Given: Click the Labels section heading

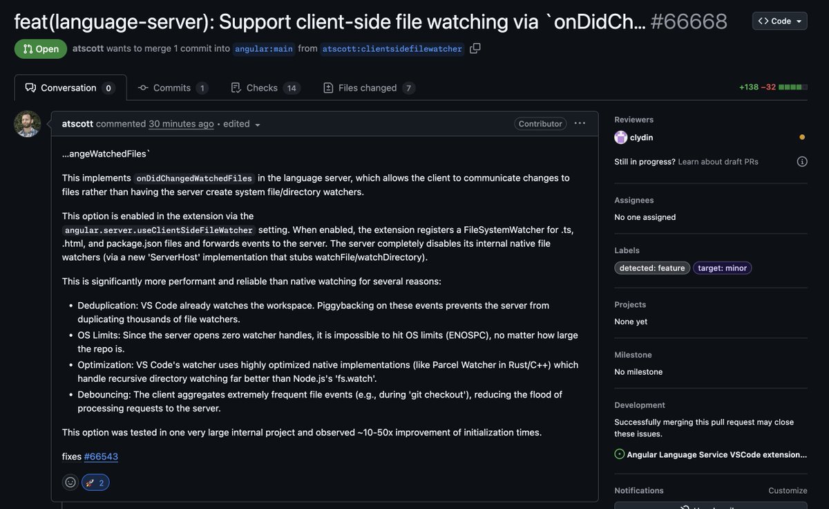Looking at the screenshot, I should click(627, 250).
